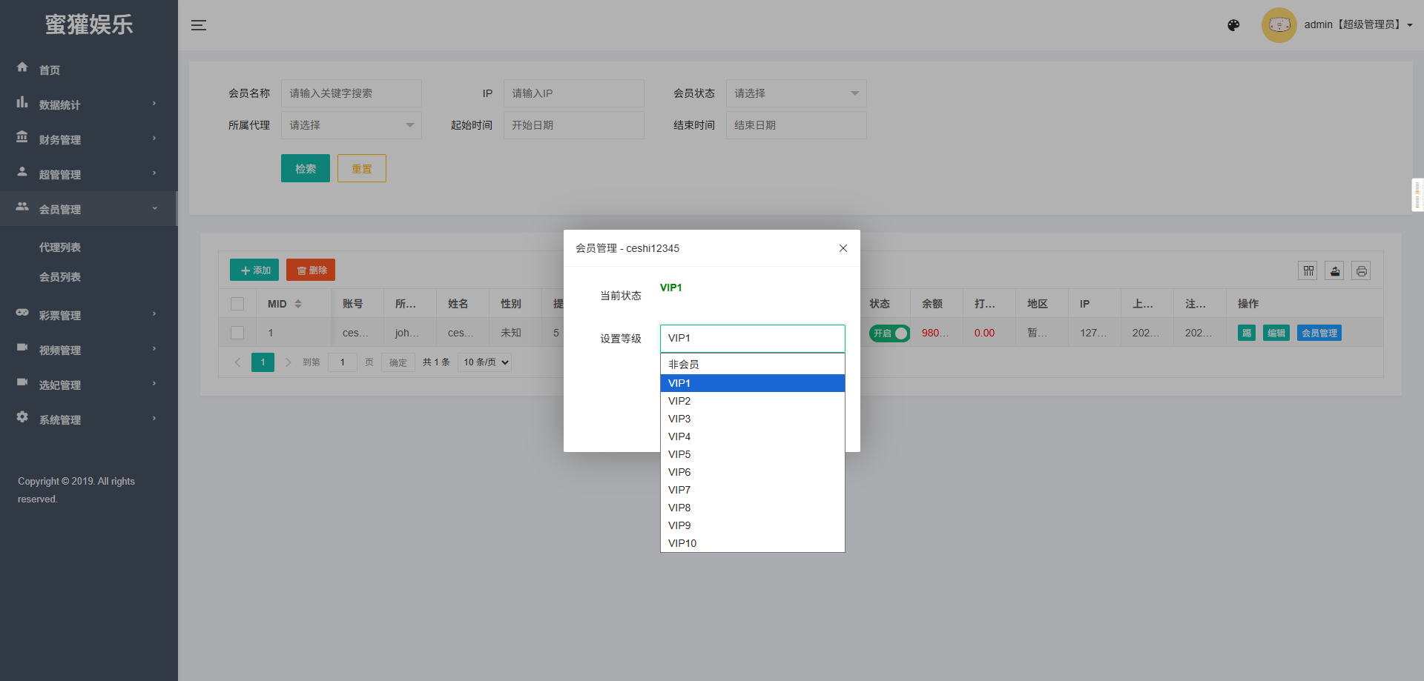
Task: Click the print icon above the member table
Action: [x=1361, y=270]
